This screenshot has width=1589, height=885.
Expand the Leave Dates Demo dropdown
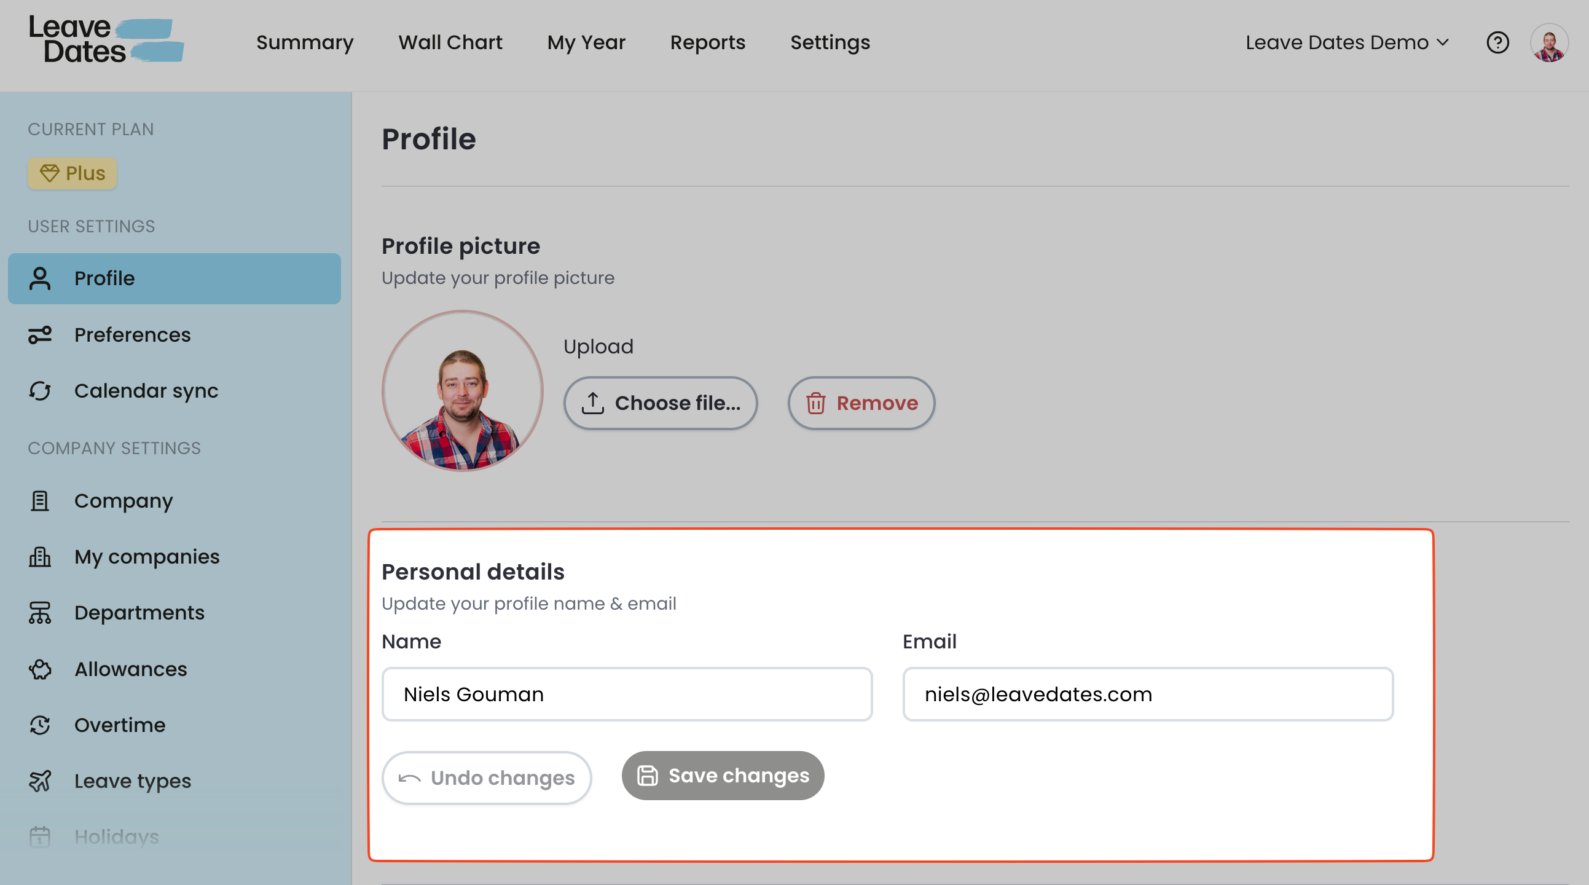coord(1346,42)
